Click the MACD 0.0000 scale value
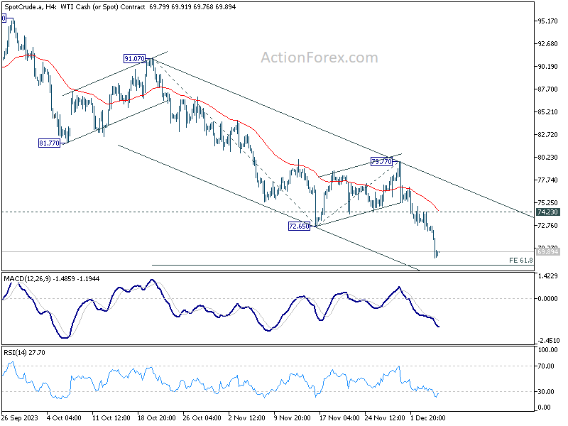568x426 pixels. point(547,299)
